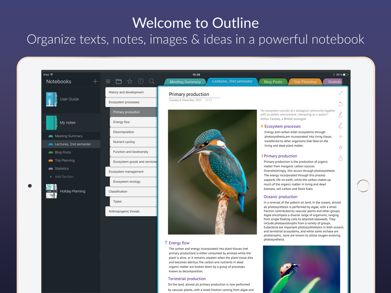
Task: Open the Nutrient cycling subpage
Action: (133, 142)
